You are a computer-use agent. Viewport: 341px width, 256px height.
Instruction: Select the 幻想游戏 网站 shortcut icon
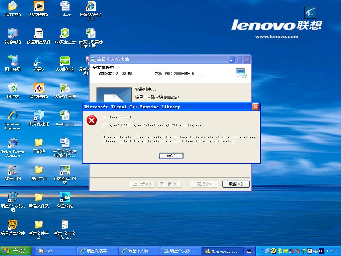tap(65, 175)
